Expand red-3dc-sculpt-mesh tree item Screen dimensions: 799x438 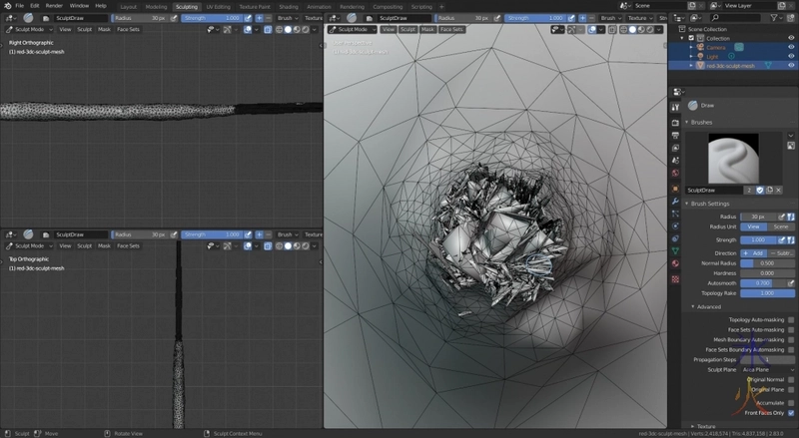point(691,66)
